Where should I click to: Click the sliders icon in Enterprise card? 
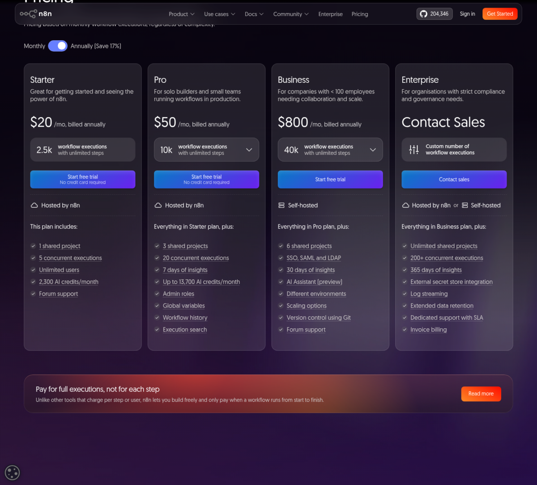point(414,150)
